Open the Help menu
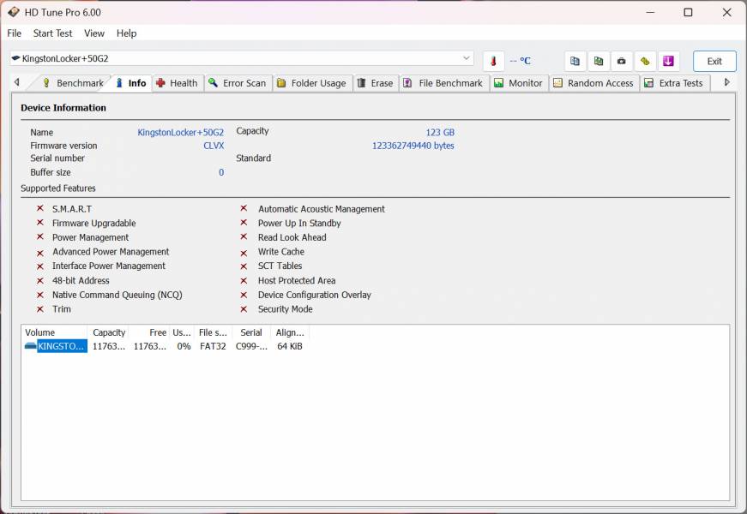 coord(126,33)
